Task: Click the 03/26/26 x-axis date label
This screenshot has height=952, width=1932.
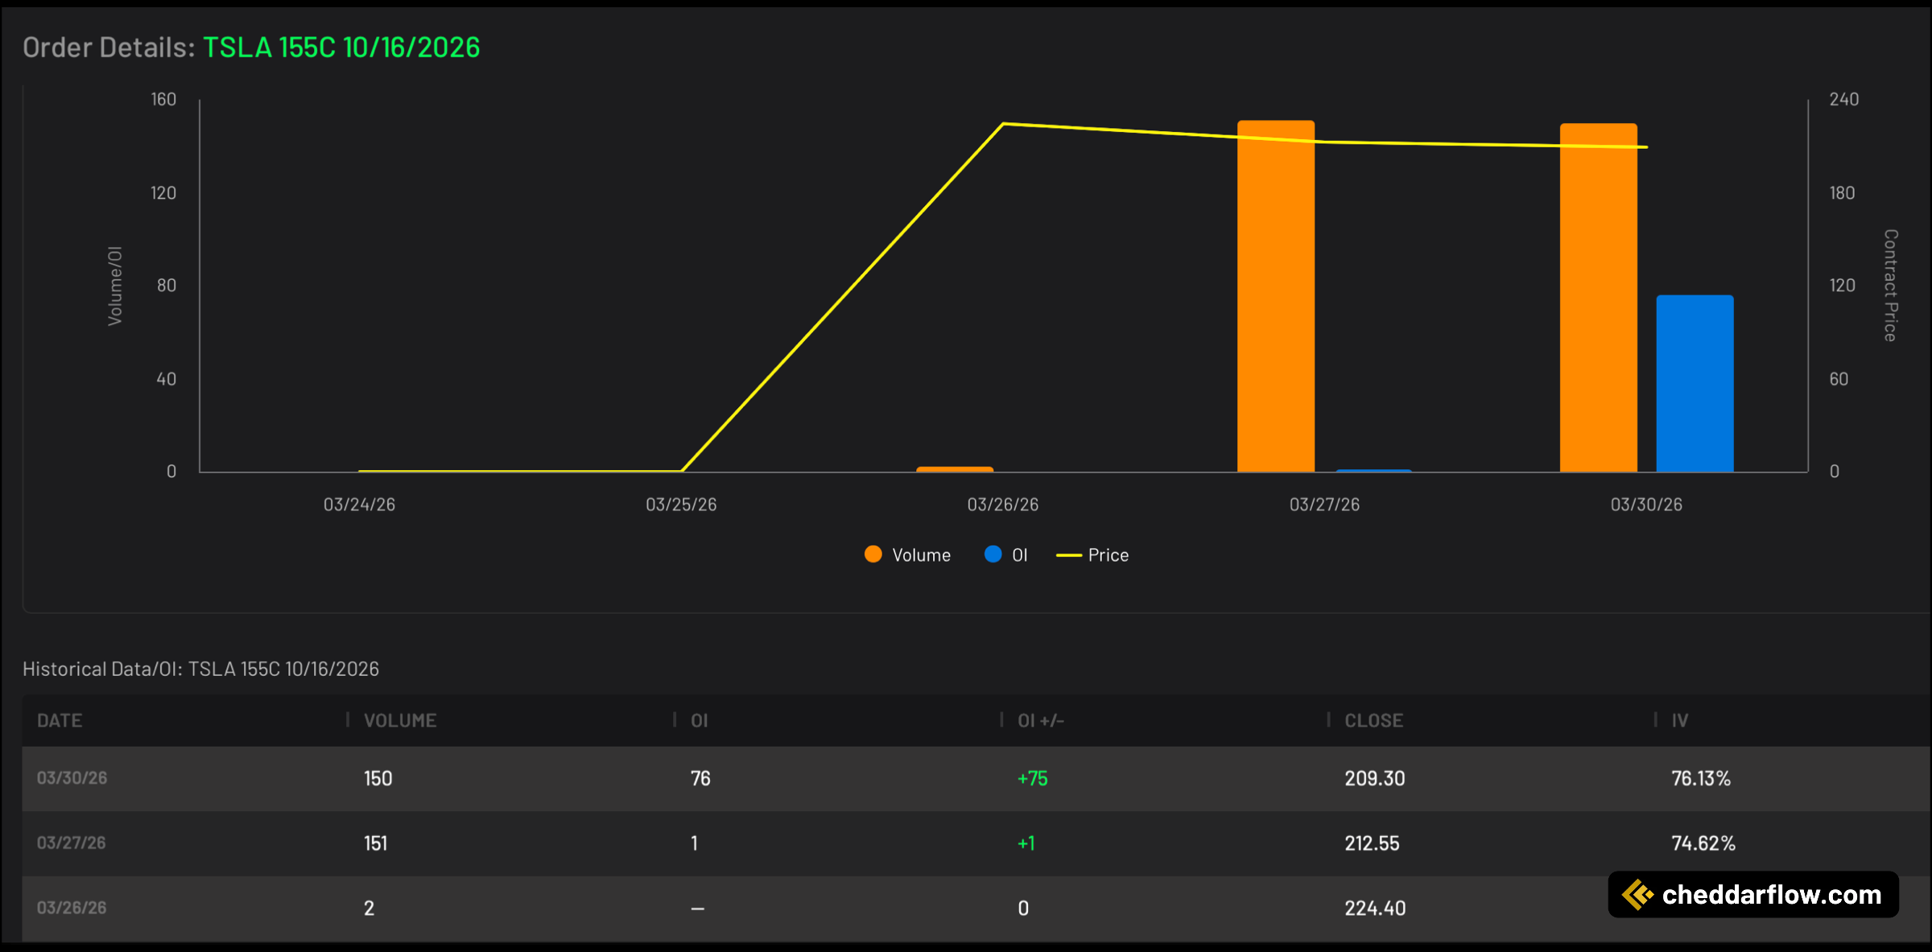Action: pos(1003,505)
